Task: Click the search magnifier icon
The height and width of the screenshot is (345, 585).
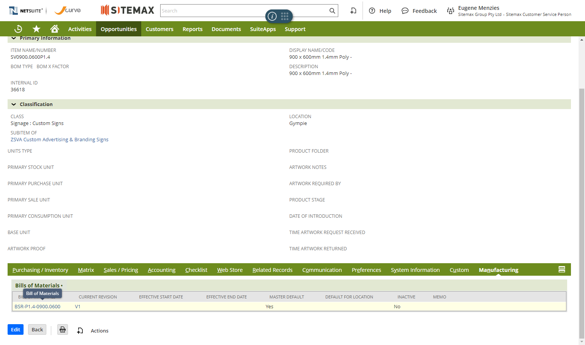Action: pos(332,11)
